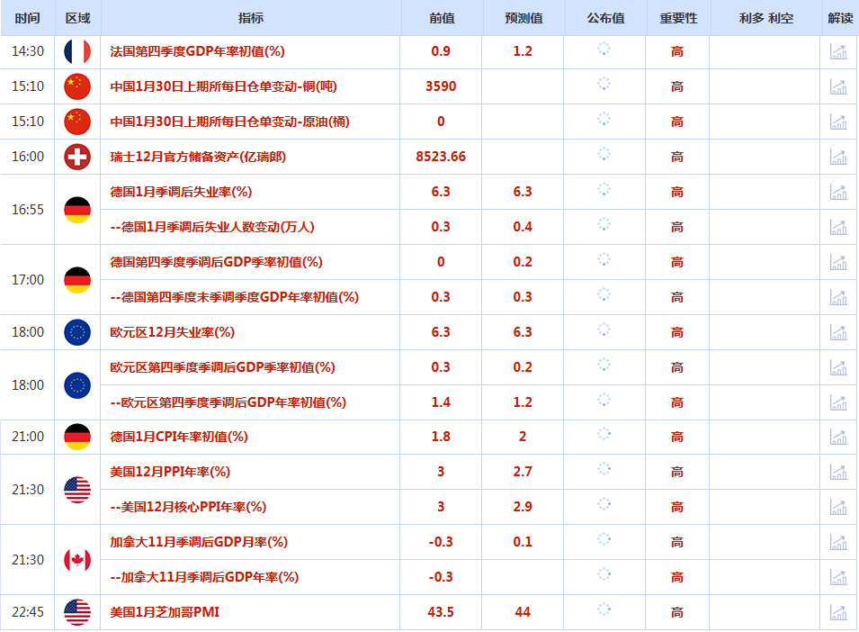The height and width of the screenshot is (632, 859).
Task: Click the China flag icon beside copper inventory data
Action: 76,86
